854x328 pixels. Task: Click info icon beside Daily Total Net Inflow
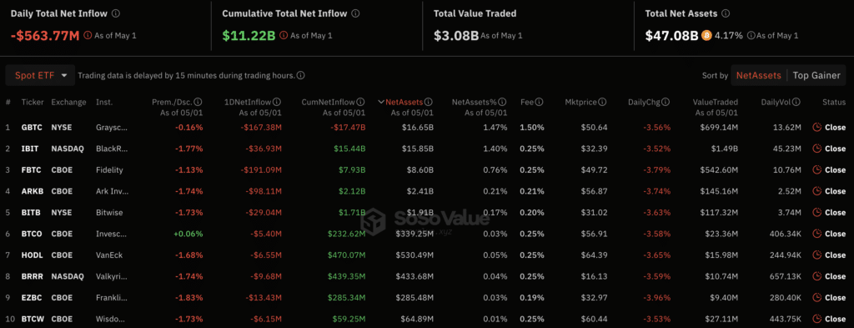[x=116, y=13]
